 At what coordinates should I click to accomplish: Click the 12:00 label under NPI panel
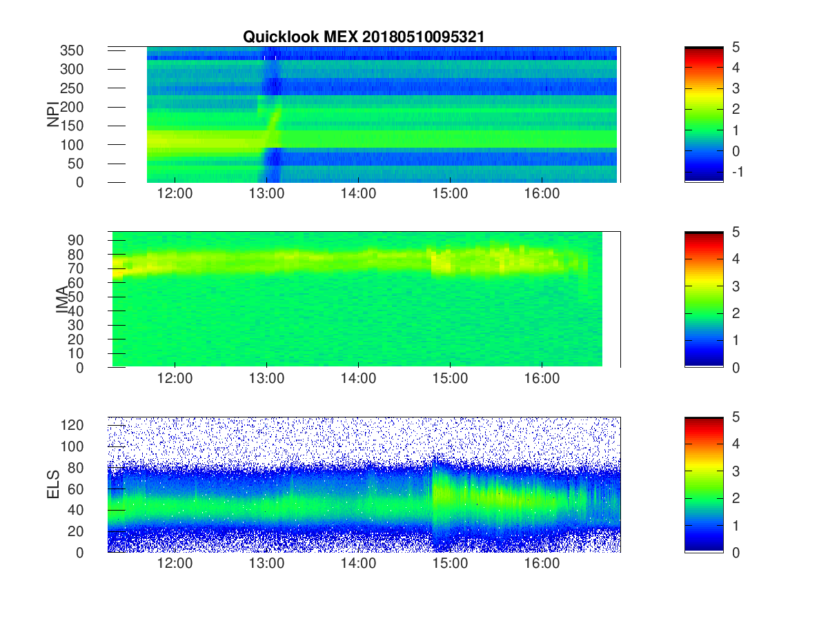point(175,195)
